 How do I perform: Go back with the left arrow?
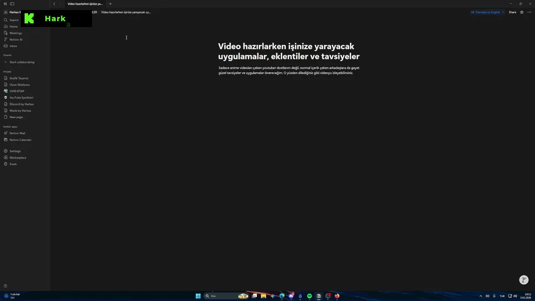54,4
